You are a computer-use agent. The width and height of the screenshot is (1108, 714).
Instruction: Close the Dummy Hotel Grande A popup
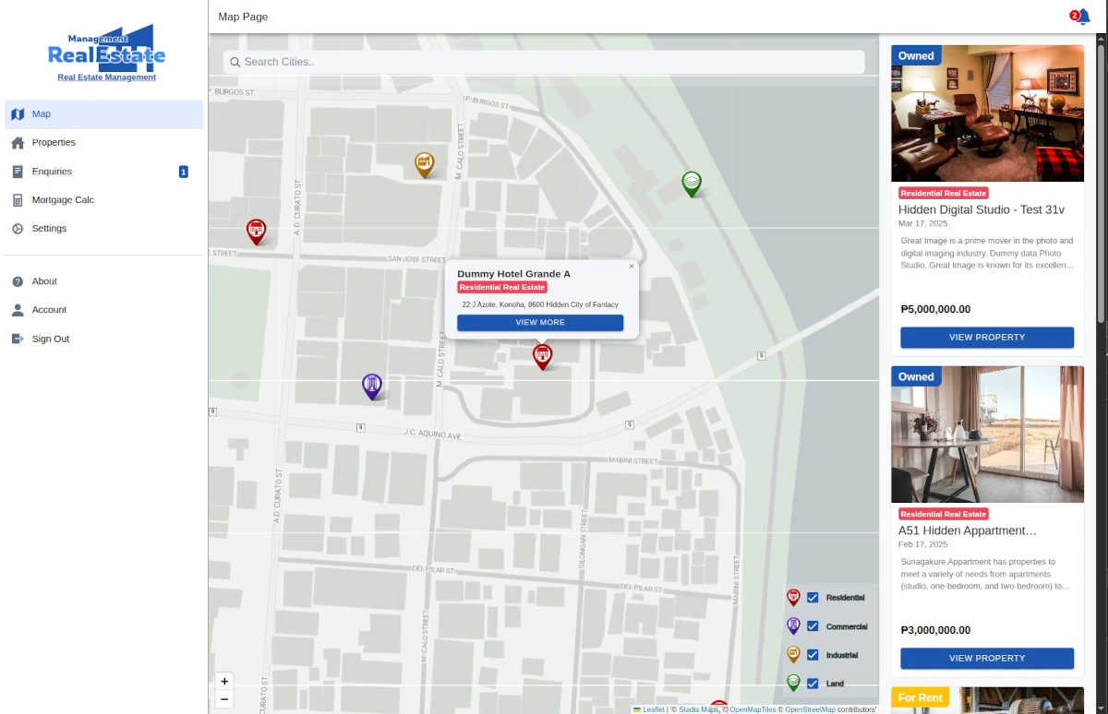[x=632, y=267]
